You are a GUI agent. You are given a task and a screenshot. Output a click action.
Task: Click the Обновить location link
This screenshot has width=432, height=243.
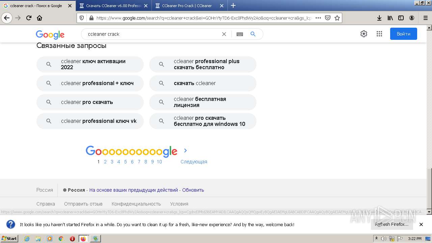point(193,190)
